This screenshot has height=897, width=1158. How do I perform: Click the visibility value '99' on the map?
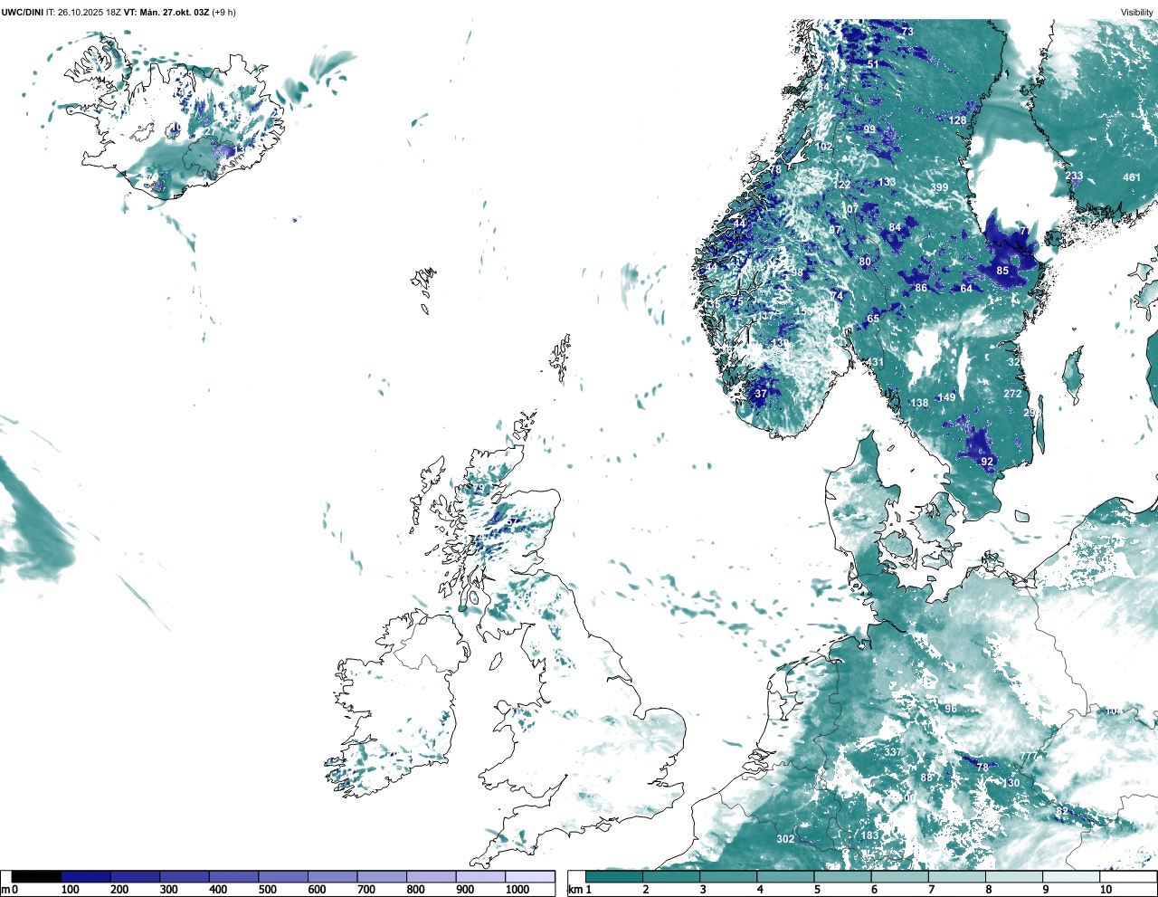pos(869,129)
